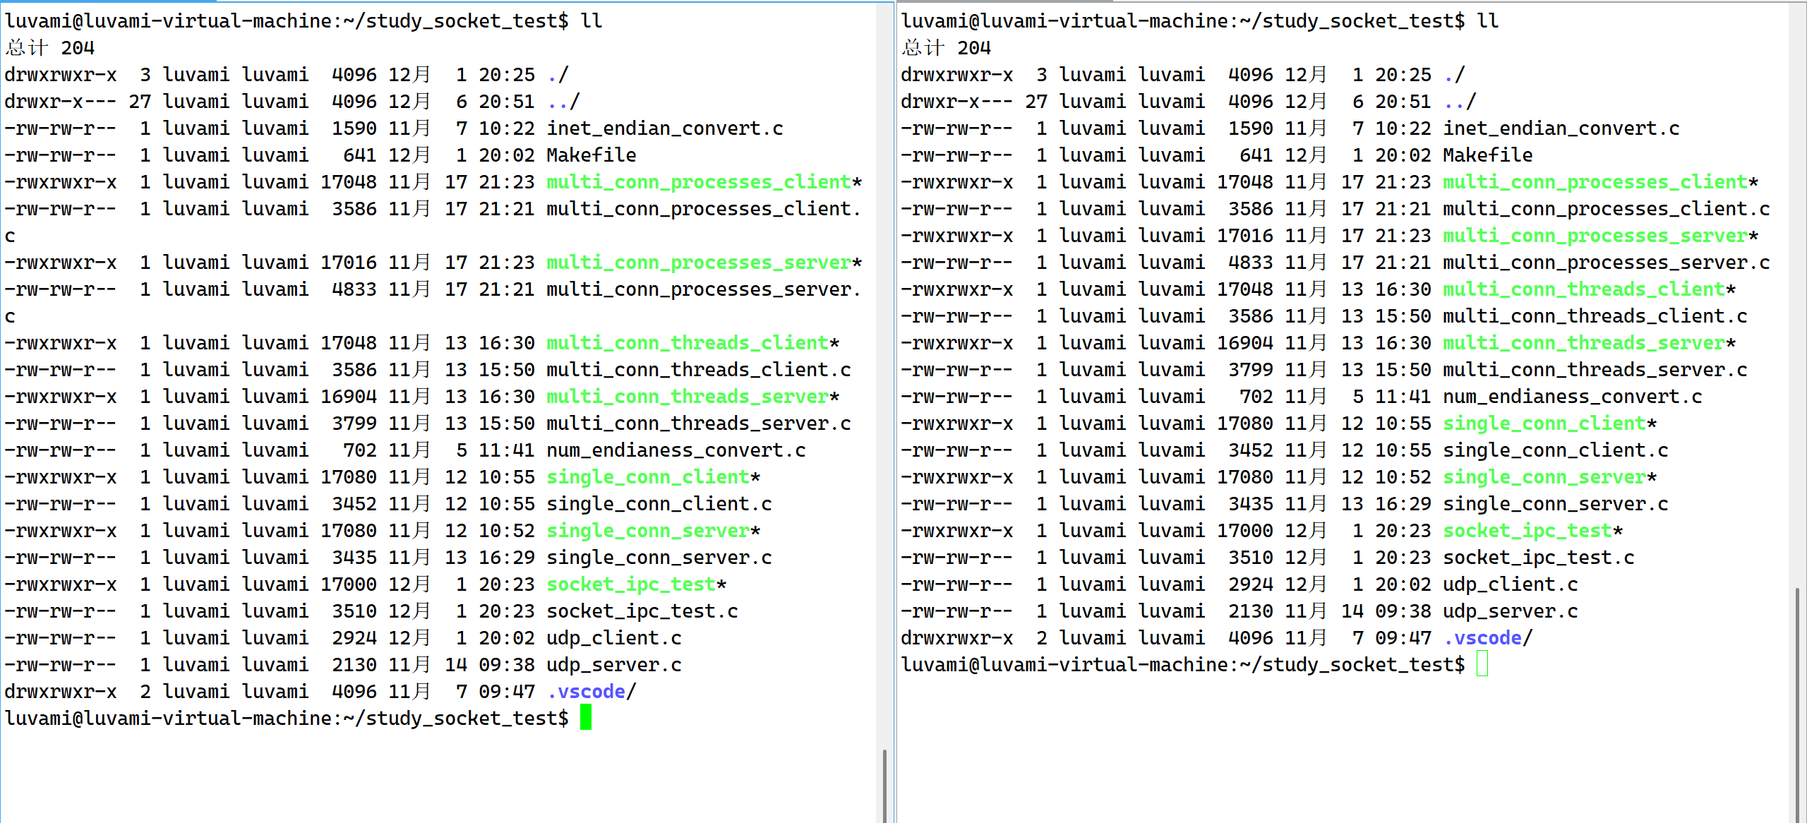Click multi_conn_processes_client executable in left pane
The height and width of the screenshot is (823, 1807).
pos(698,182)
